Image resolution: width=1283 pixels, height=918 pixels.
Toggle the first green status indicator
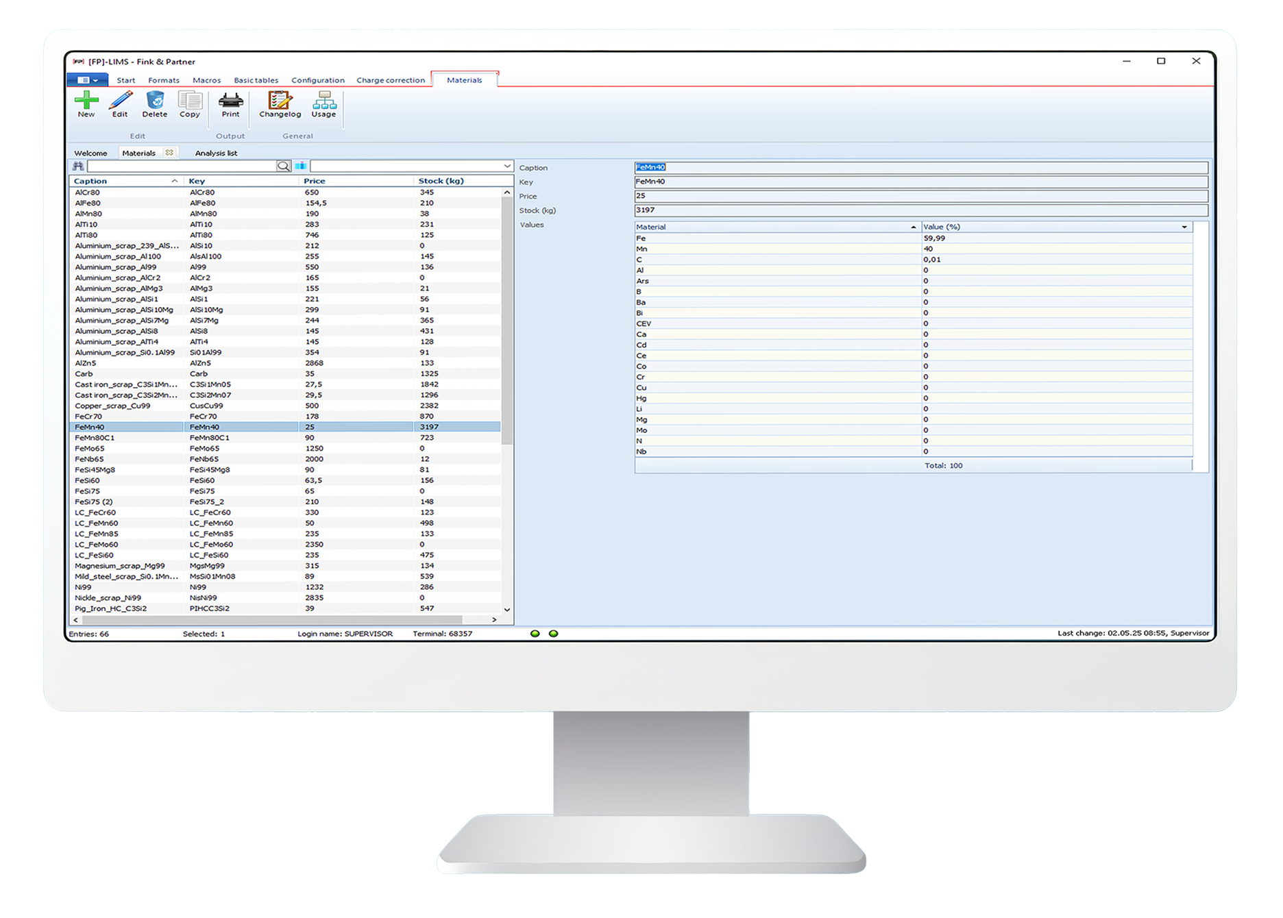coord(535,634)
